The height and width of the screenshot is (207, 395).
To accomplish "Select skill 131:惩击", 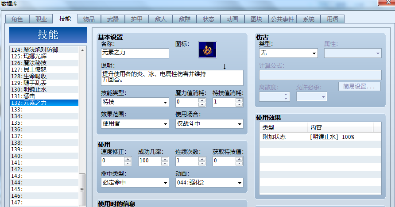I will click(44, 96).
